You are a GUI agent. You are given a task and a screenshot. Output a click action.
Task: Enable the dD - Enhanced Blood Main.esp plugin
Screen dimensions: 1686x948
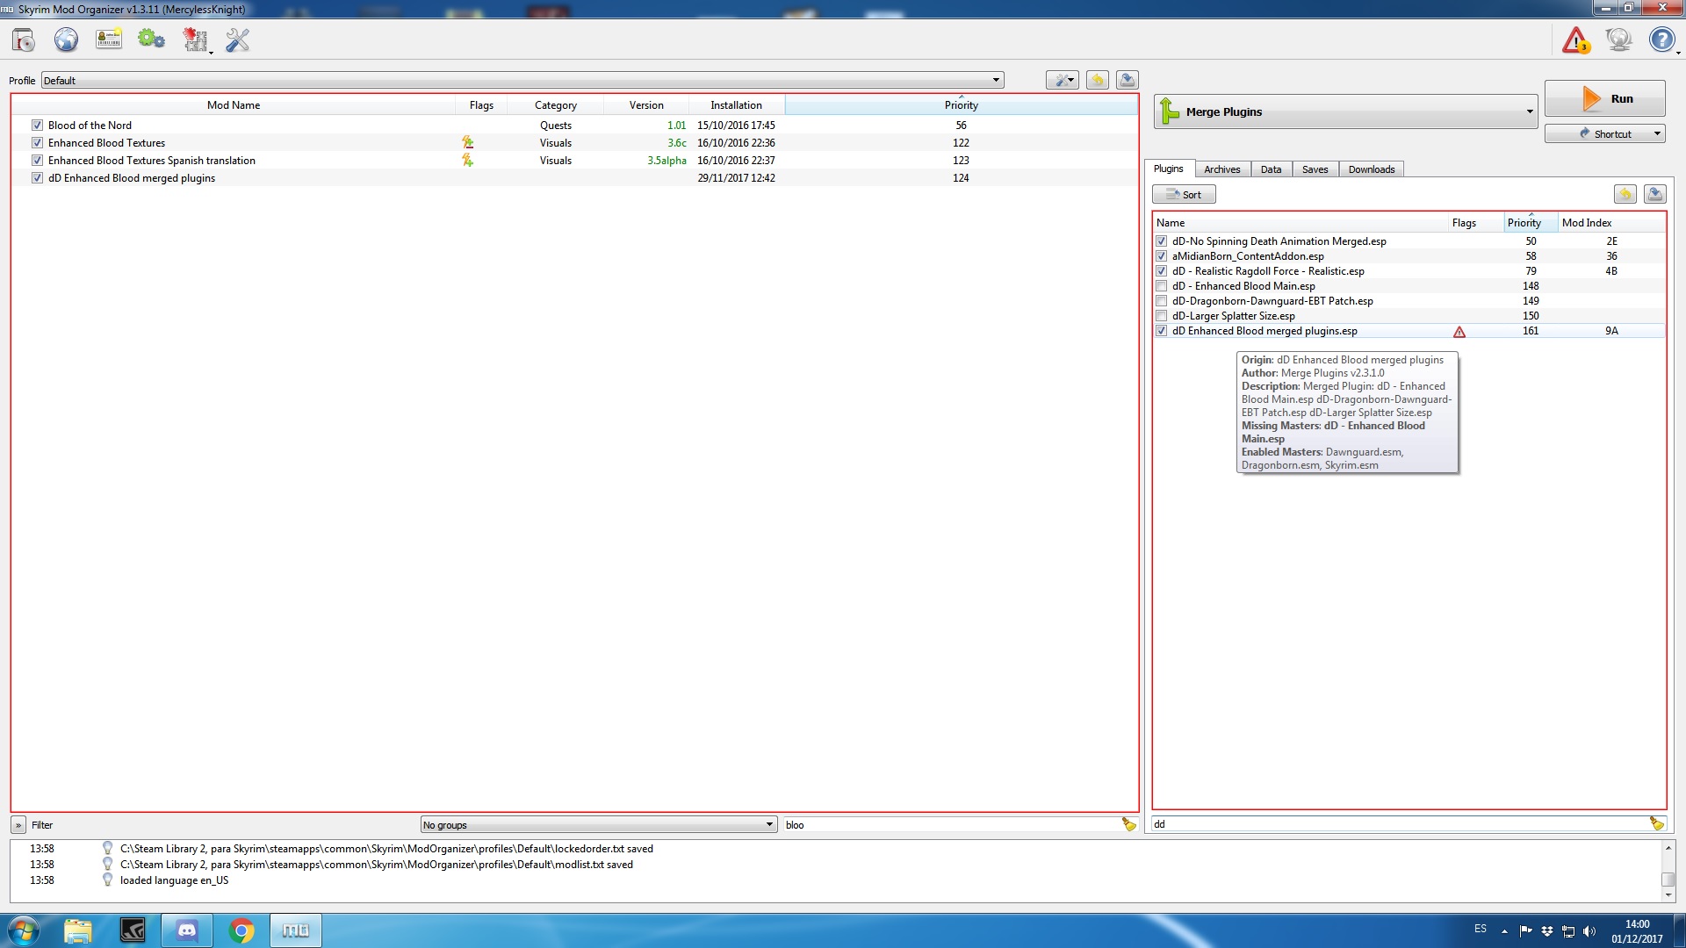coord(1161,285)
